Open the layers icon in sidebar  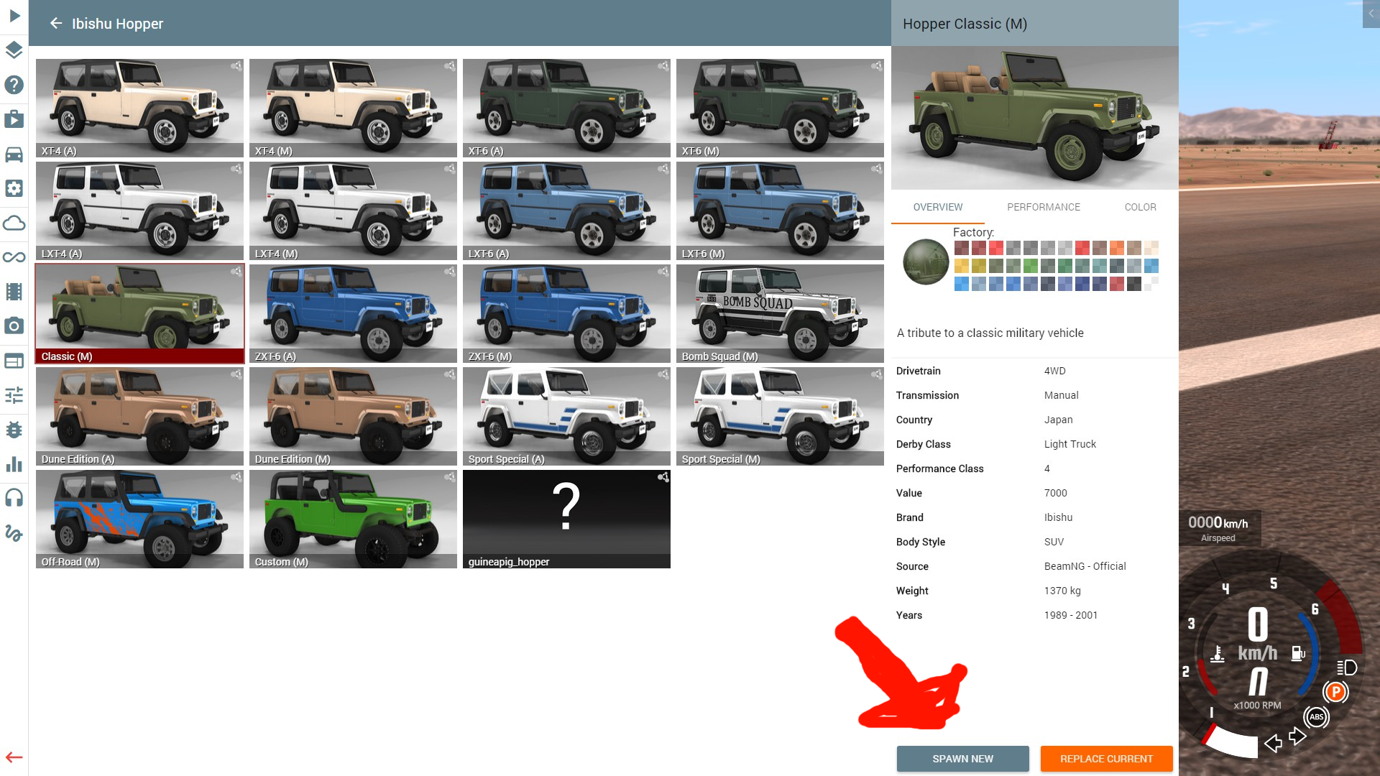[14, 50]
